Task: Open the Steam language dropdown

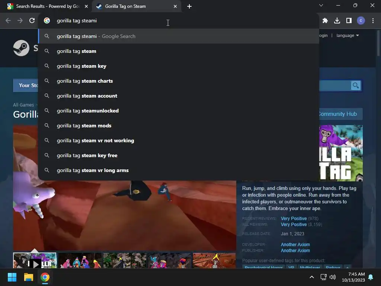Action: coord(348,35)
